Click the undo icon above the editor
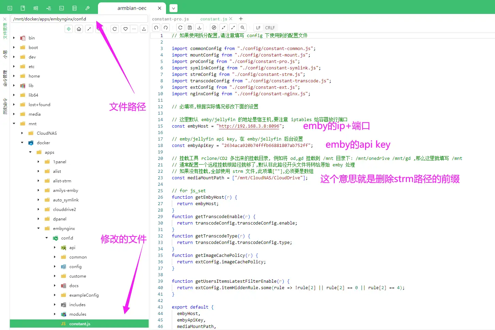The image size is (495, 330). pyautogui.click(x=156, y=28)
